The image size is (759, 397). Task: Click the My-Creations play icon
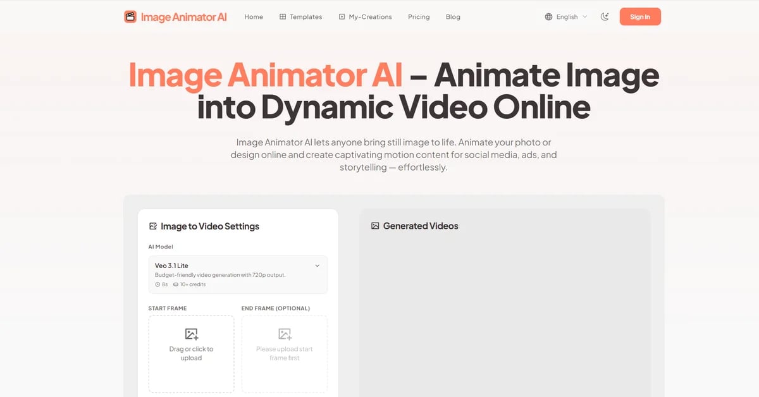[x=342, y=17]
